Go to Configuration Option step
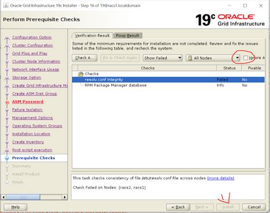Image resolution: width=270 pixels, height=213 pixels. coord(32,37)
